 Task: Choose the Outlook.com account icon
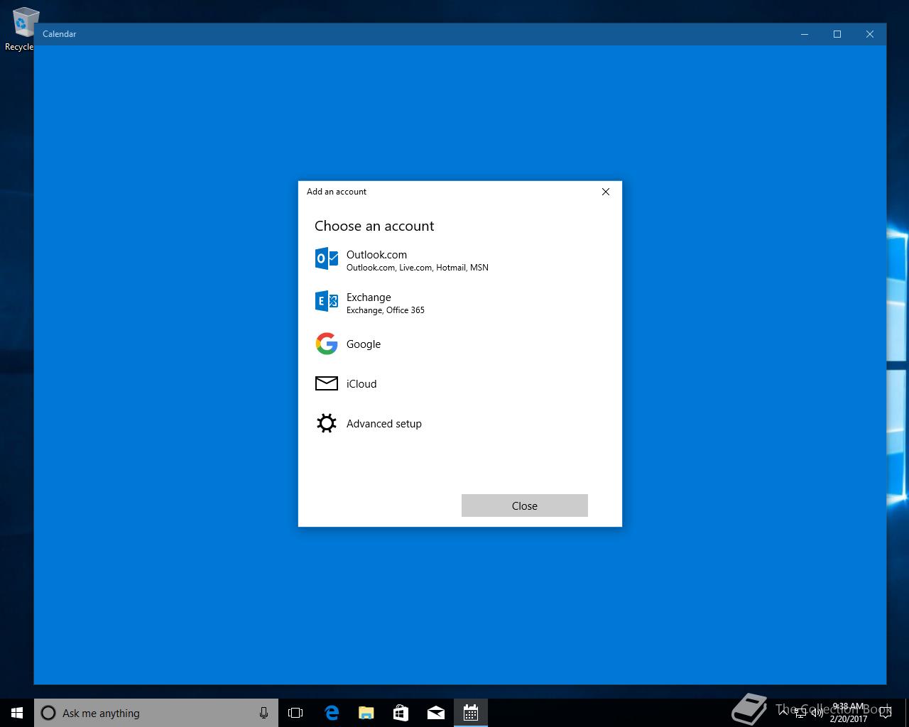click(x=327, y=258)
